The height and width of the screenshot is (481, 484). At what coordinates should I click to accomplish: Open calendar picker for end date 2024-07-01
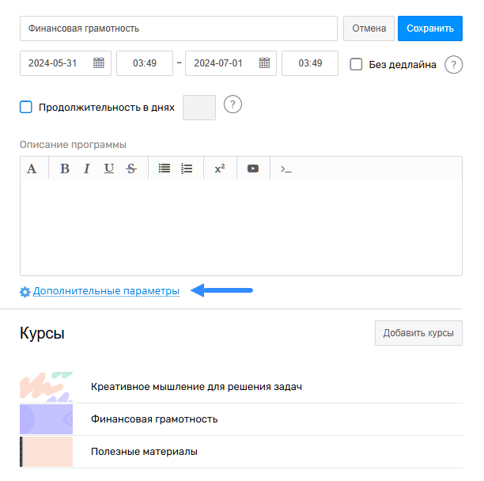pos(264,62)
